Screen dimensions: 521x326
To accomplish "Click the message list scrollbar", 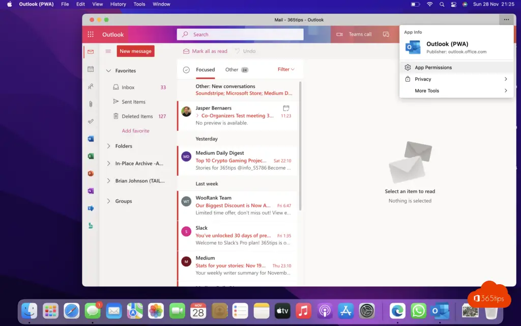I will tap(300, 146).
